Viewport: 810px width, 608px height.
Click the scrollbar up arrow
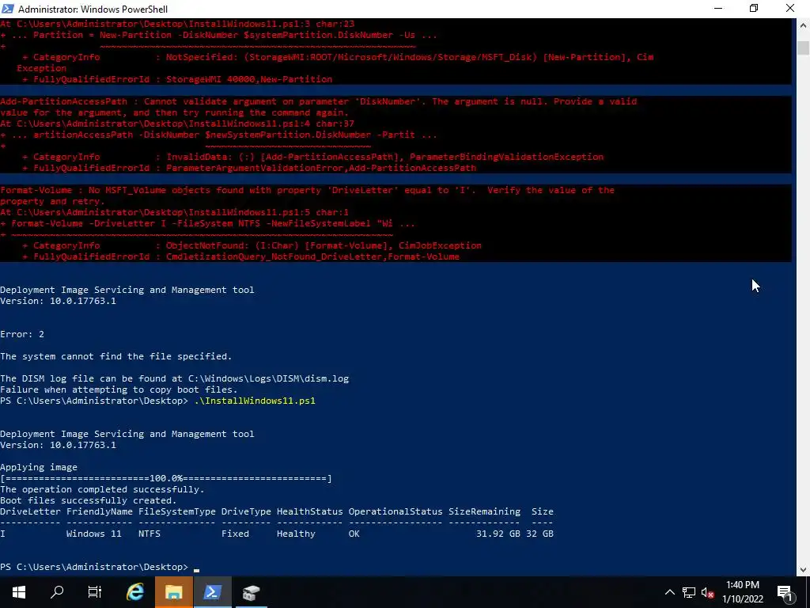(x=804, y=25)
